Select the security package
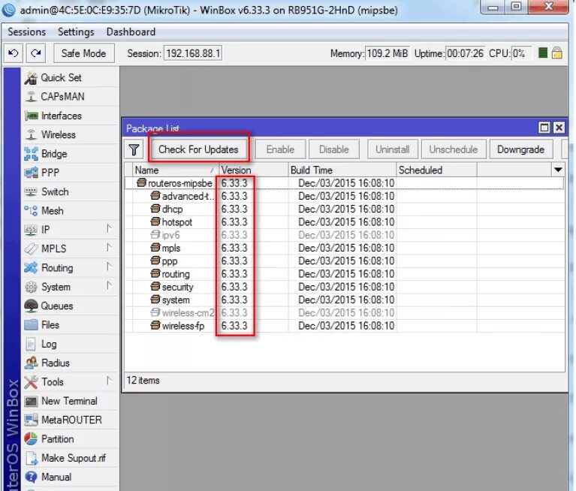This screenshot has height=491, width=576. pyautogui.click(x=344, y=287)
